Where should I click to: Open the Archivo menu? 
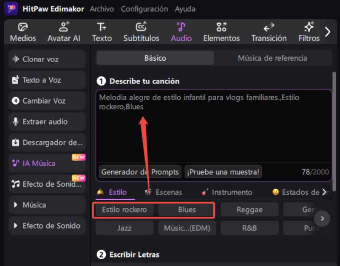(102, 9)
